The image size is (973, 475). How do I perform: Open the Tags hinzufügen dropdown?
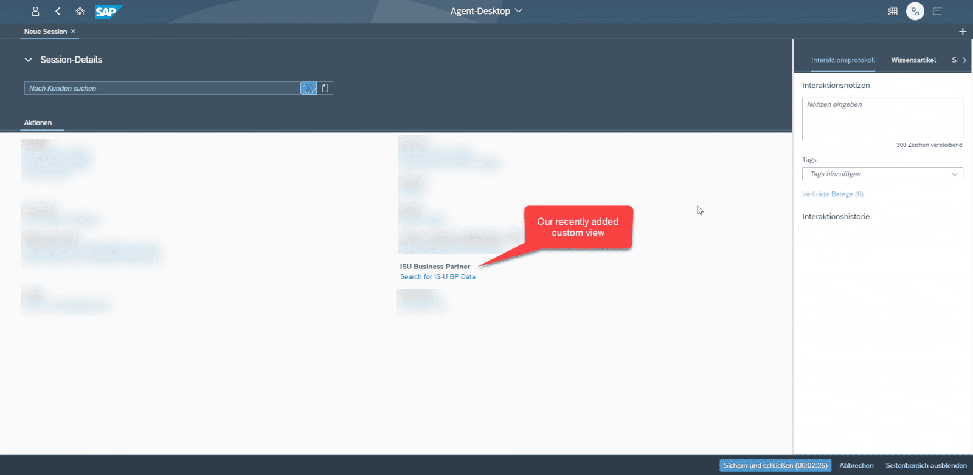pos(882,174)
